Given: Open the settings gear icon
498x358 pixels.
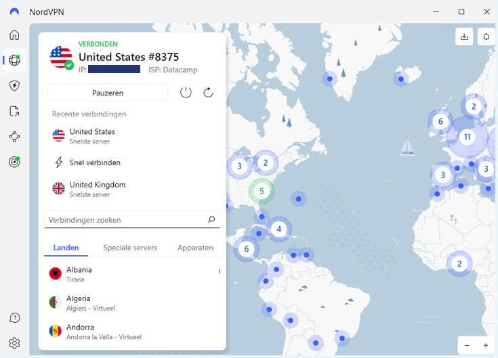Looking at the screenshot, I should (14, 343).
